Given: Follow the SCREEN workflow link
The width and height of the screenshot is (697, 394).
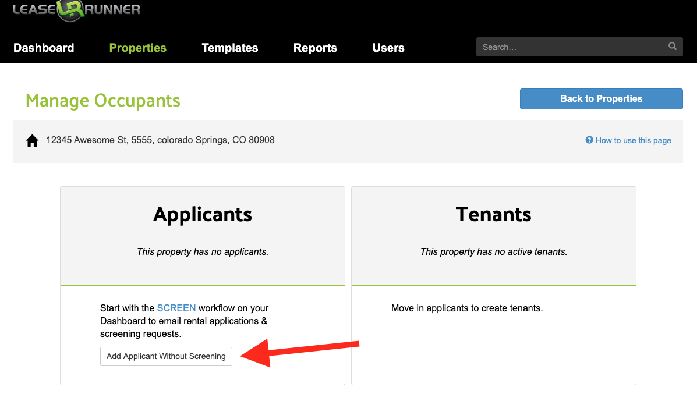Looking at the screenshot, I should (176, 308).
